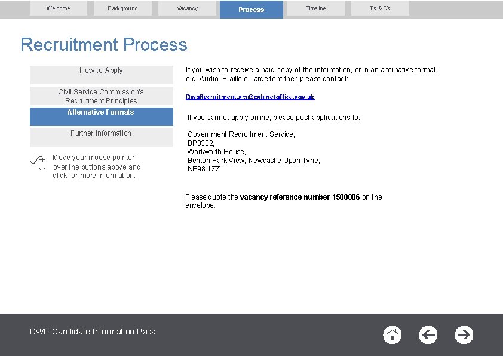The height and width of the screenshot is (356, 503).
Task: Open Civil Service Commission's Recruitment Principles
Action: point(102,96)
